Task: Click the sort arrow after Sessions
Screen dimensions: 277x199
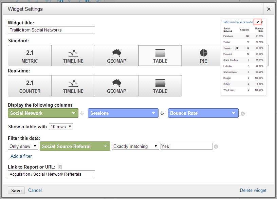Action: click(162, 113)
